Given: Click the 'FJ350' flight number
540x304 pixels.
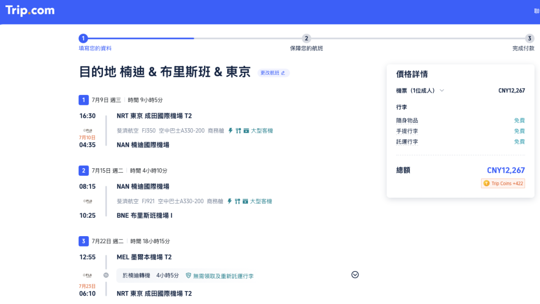Looking at the screenshot, I should [x=149, y=131].
